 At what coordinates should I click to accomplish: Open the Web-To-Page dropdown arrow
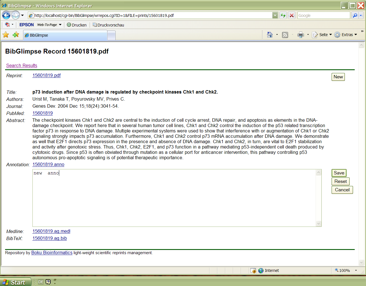click(60, 25)
